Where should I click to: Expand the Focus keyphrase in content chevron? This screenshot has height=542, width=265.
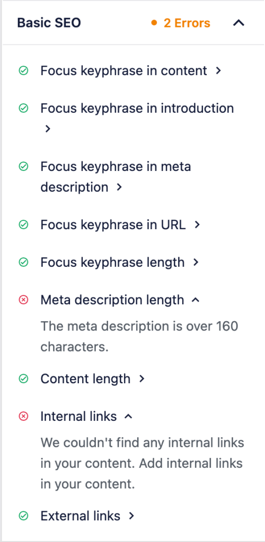pos(218,71)
